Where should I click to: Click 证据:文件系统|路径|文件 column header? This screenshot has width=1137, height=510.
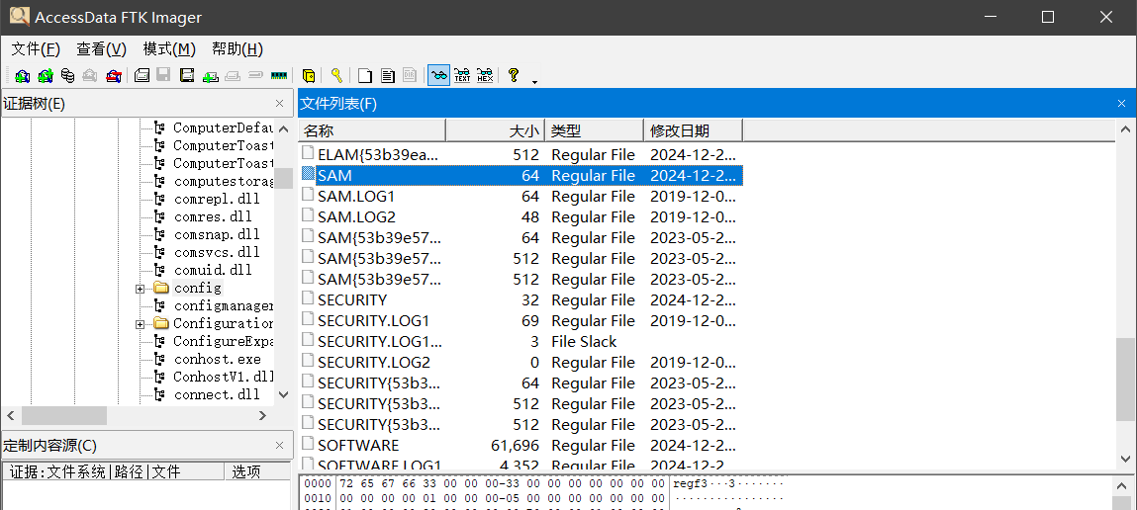[114, 472]
